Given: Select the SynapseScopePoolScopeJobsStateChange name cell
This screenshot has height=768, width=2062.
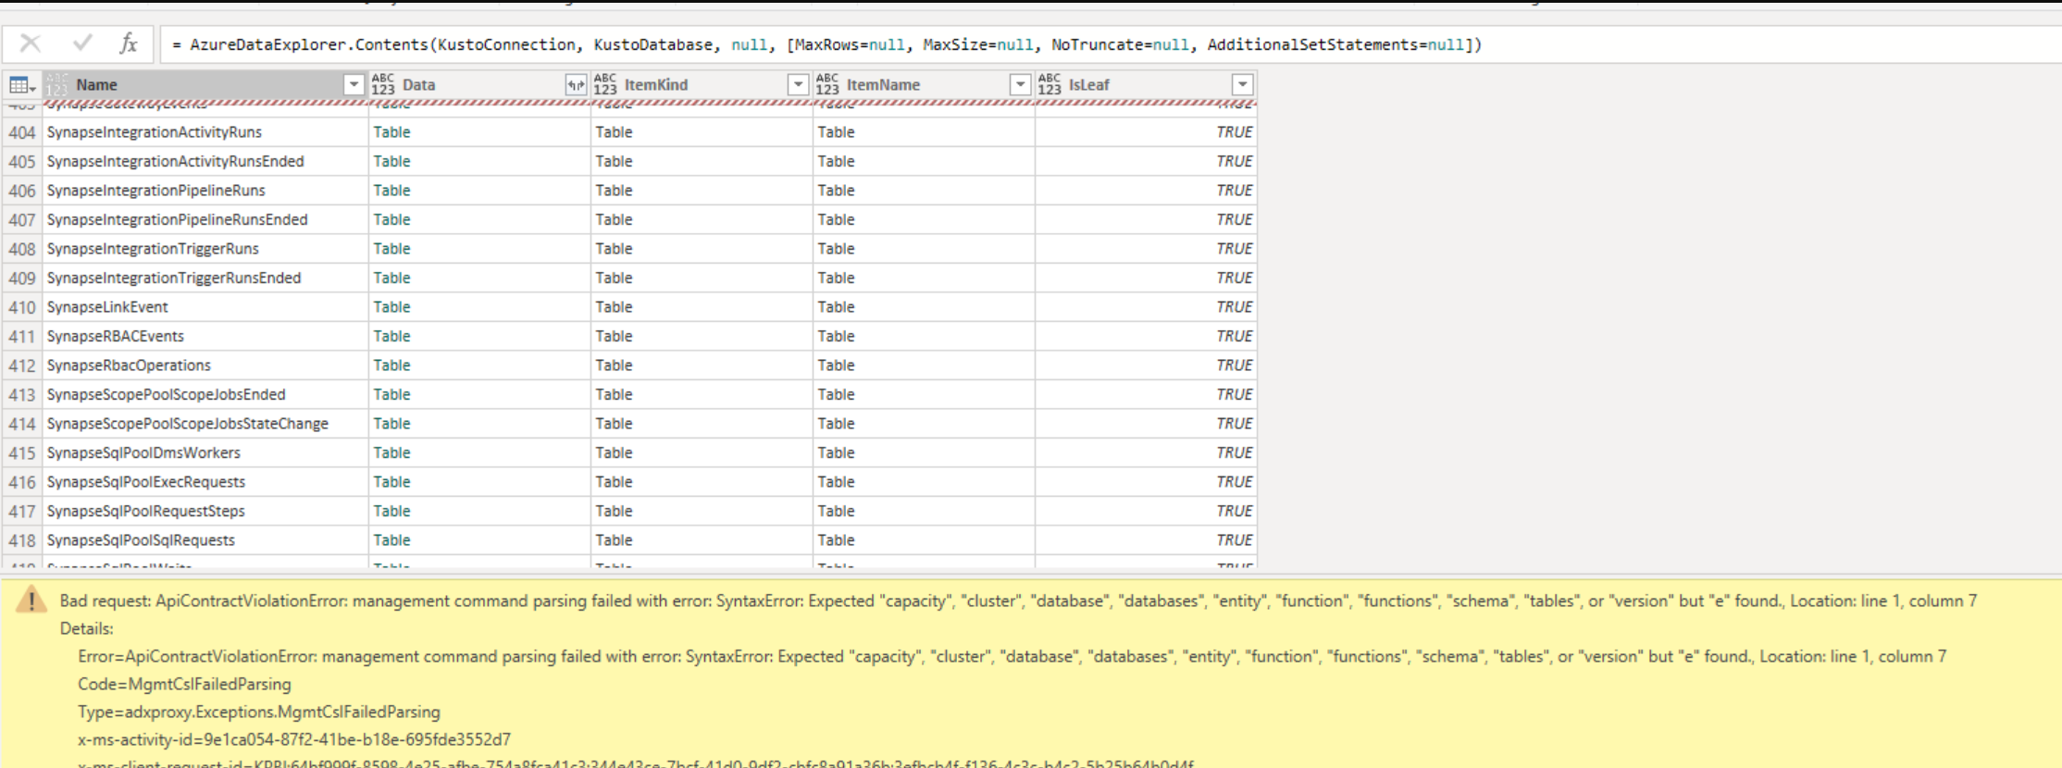Looking at the screenshot, I should tap(205, 424).
